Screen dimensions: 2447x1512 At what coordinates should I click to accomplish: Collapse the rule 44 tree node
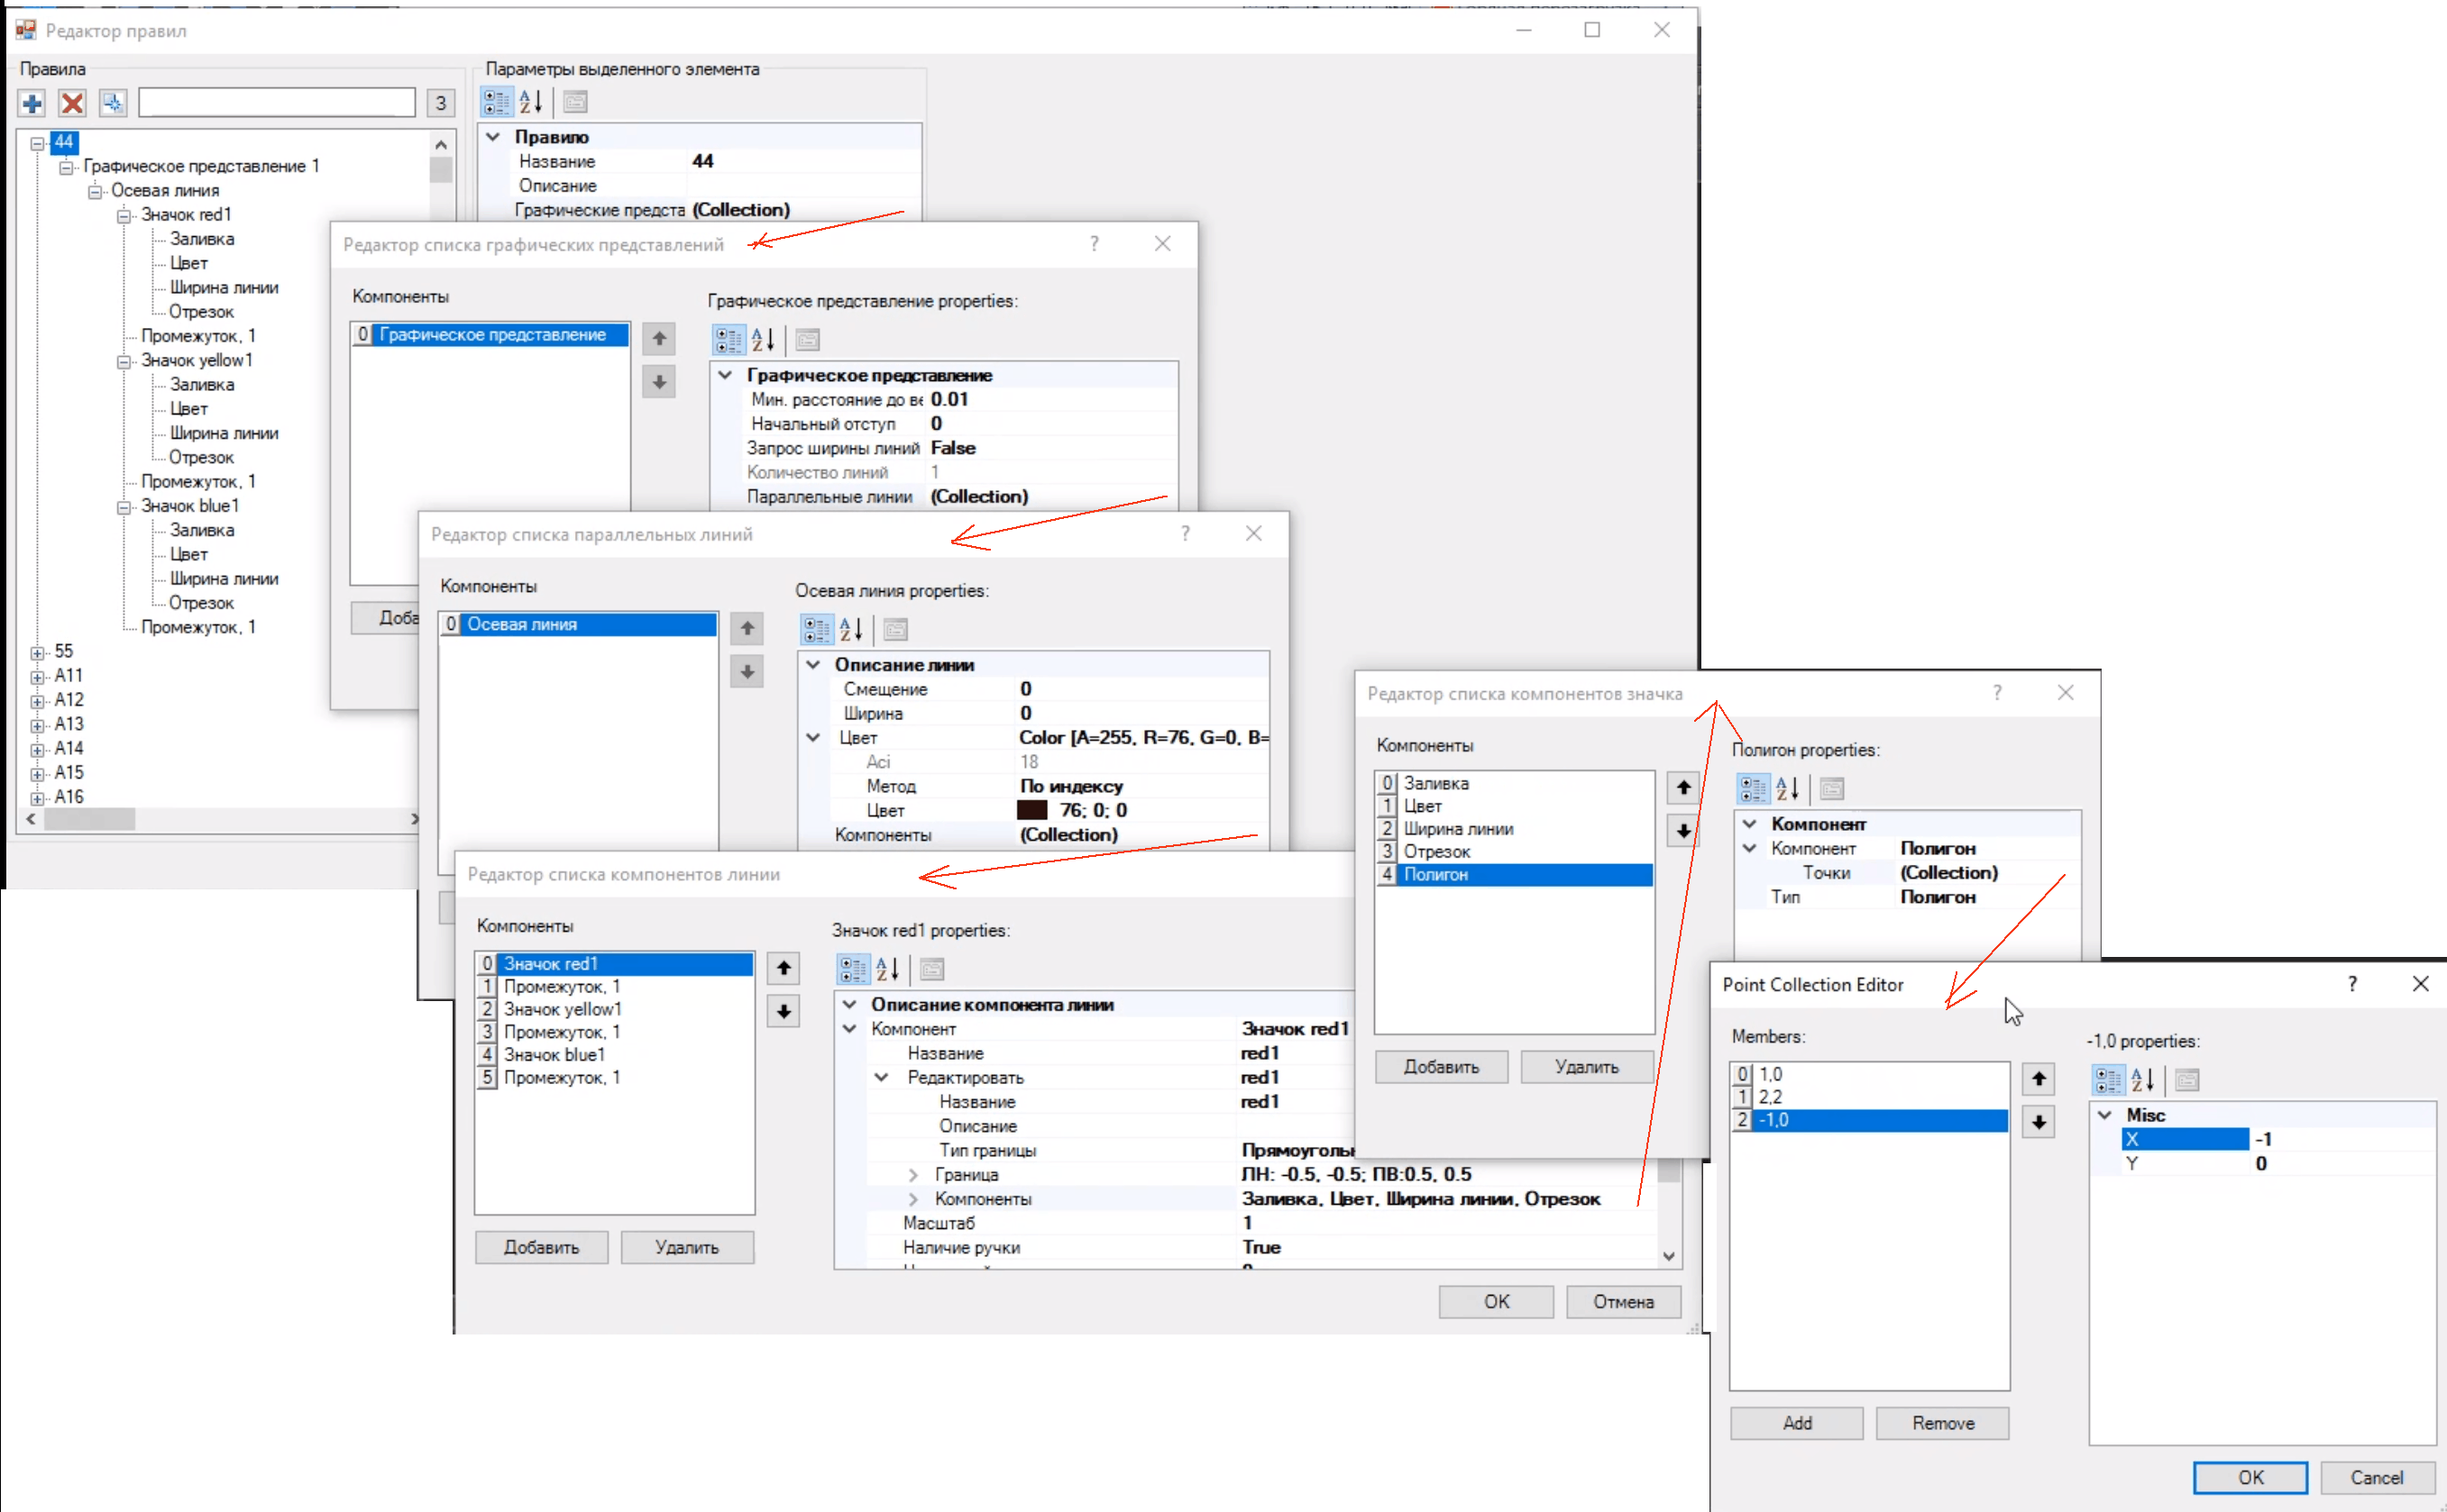pos(38,143)
